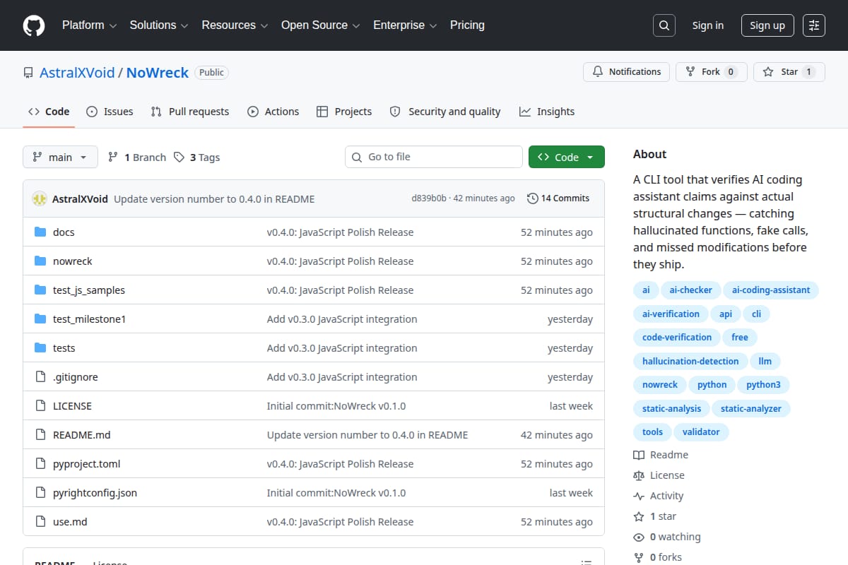Viewport: 848px width, 565px height.
Task: Click the GitHub logo icon
Action: [x=33, y=25]
